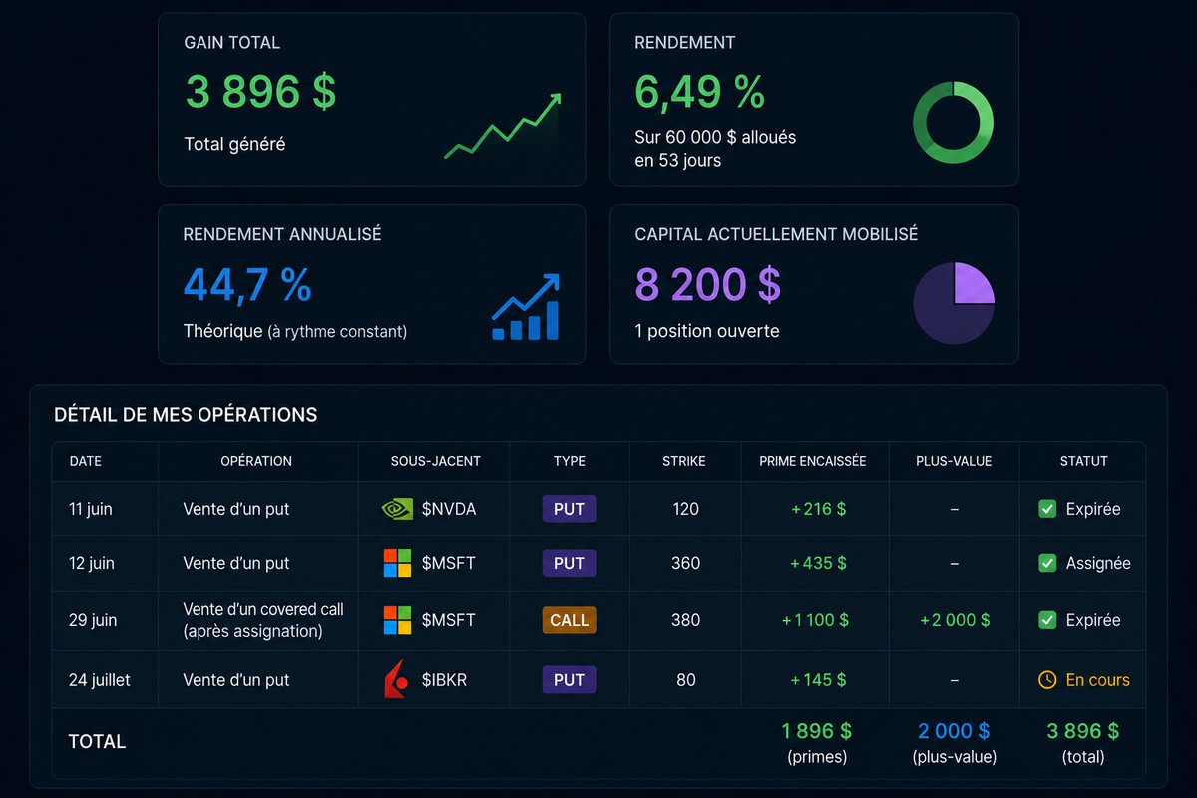Click the green check next to Assignée
The width and height of the screenshot is (1197, 798).
pos(1047,563)
